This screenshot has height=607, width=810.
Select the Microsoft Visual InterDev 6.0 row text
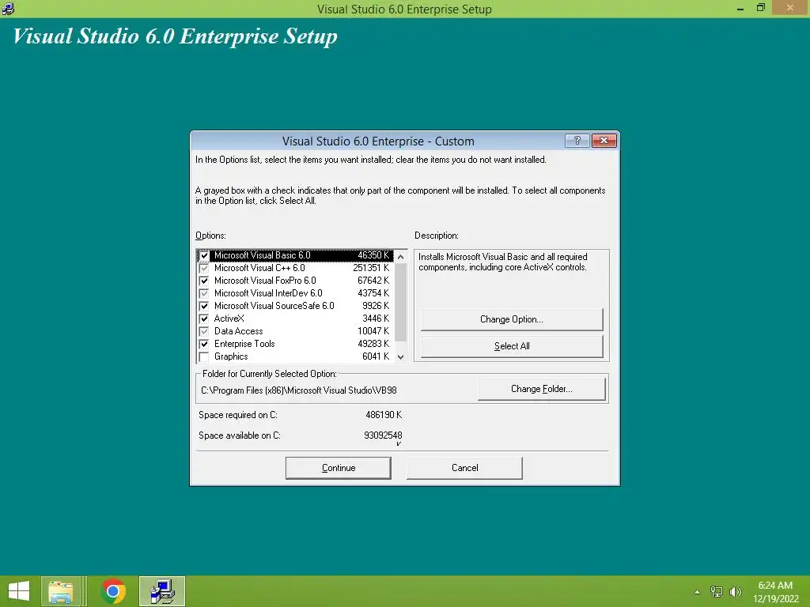pyautogui.click(x=268, y=293)
